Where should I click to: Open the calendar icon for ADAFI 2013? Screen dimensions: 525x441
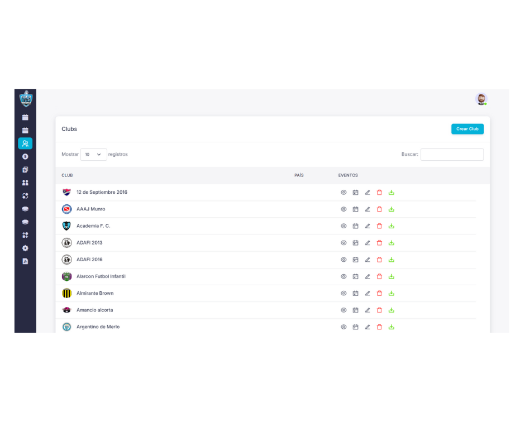(x=355, y=243)
